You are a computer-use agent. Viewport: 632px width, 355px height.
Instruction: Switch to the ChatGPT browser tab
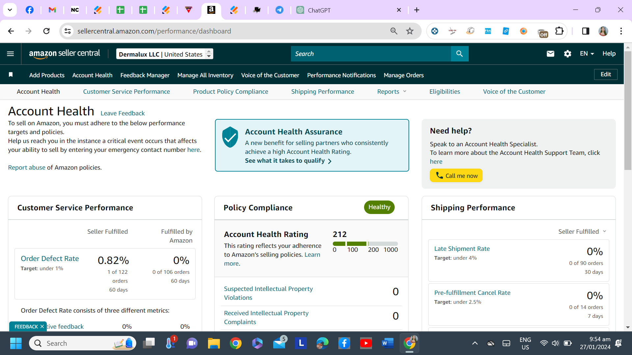[x=346, y=10]
